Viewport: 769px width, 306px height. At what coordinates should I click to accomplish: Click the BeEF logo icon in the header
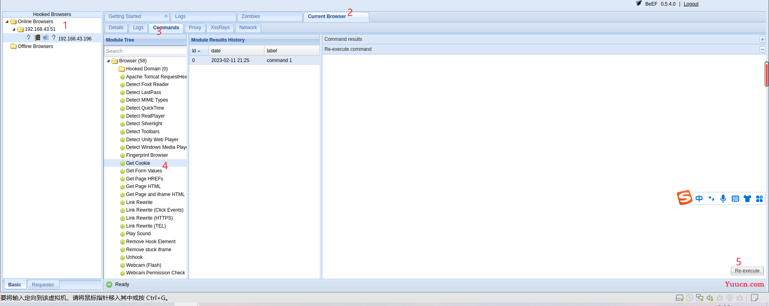pos(639,3)
